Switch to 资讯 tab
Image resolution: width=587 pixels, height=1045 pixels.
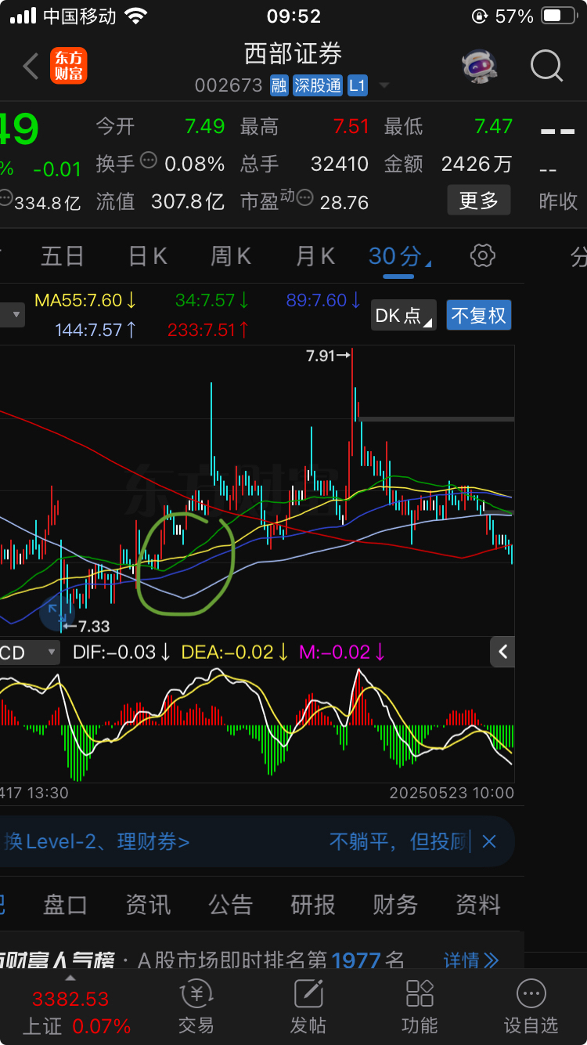coord(148,905)
